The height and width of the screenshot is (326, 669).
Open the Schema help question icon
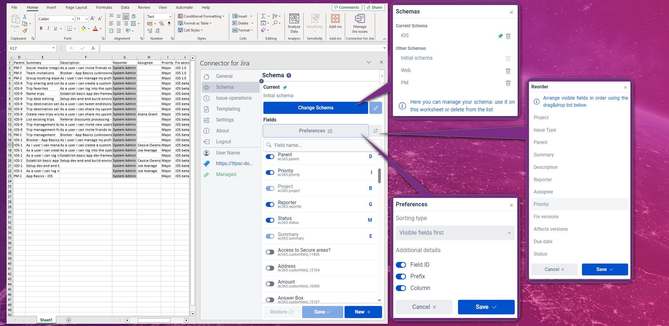pos(289,75)
